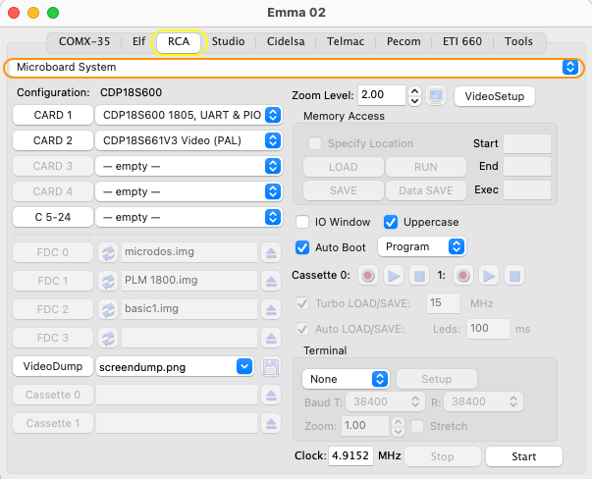Open the Cidelsa tab
The width and height of the screenshot is (592, 479).
coord(286,41)
